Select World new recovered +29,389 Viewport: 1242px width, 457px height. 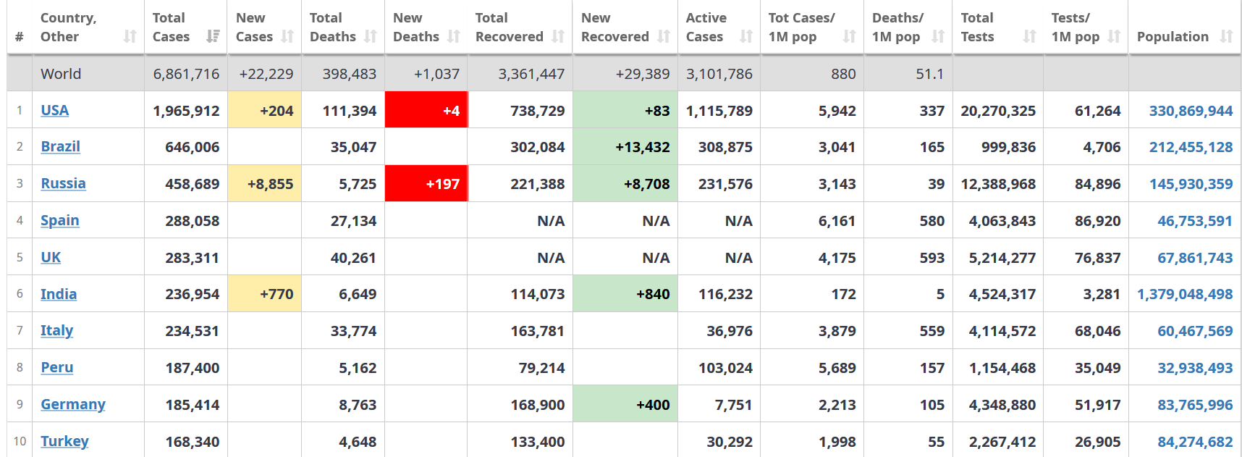coord(643,74)
